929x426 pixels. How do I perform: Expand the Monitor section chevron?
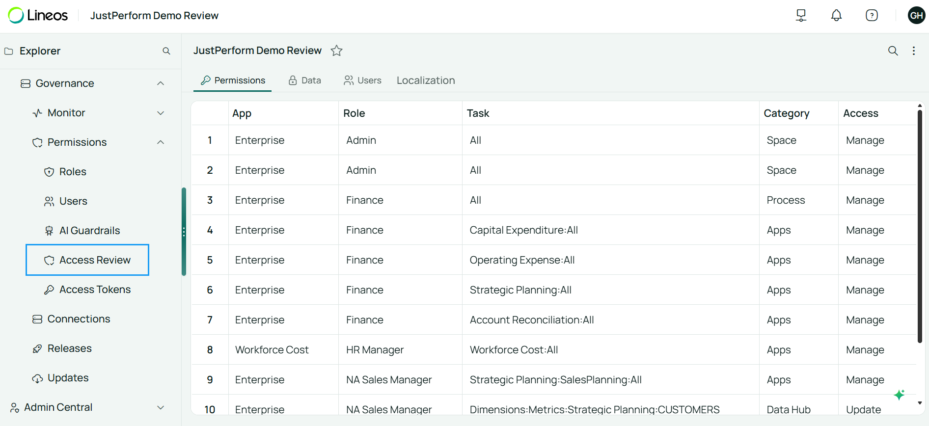[x=161, y=113]
